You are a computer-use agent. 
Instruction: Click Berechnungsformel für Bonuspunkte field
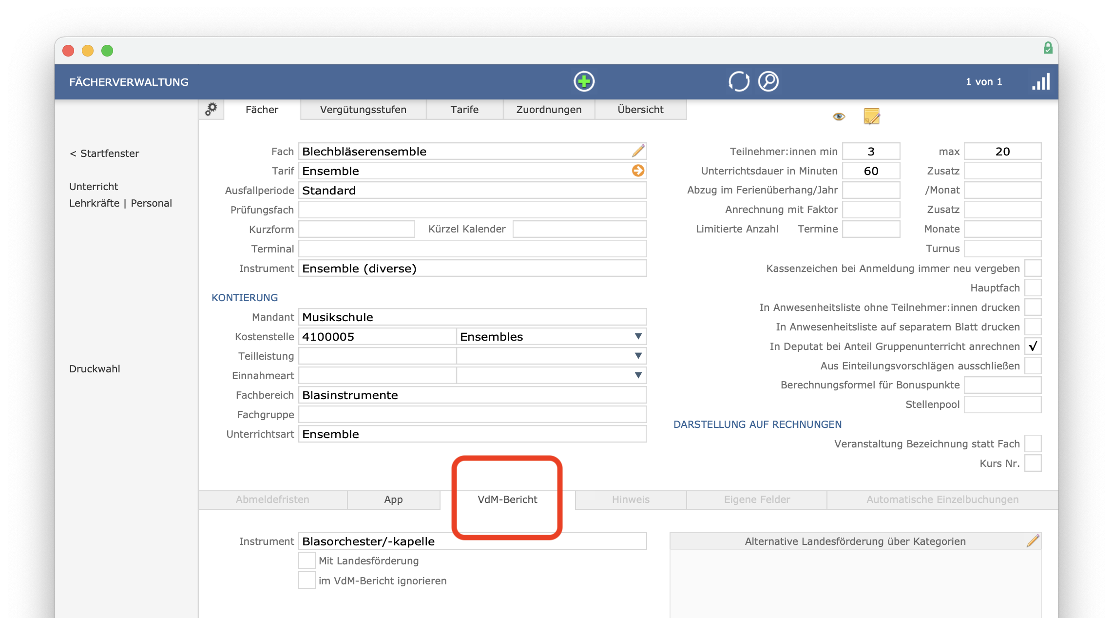click(1002, 385)
